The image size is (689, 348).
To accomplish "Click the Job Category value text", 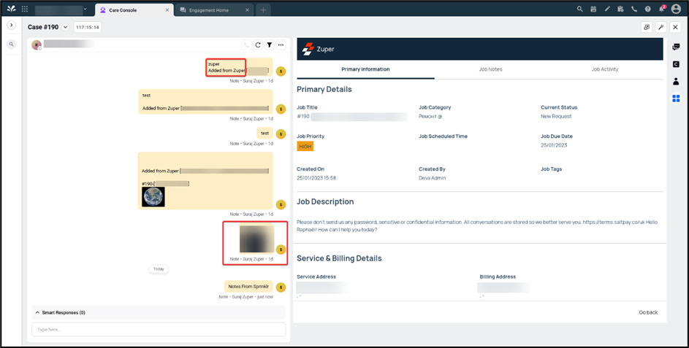I will (x=430, y=116).
